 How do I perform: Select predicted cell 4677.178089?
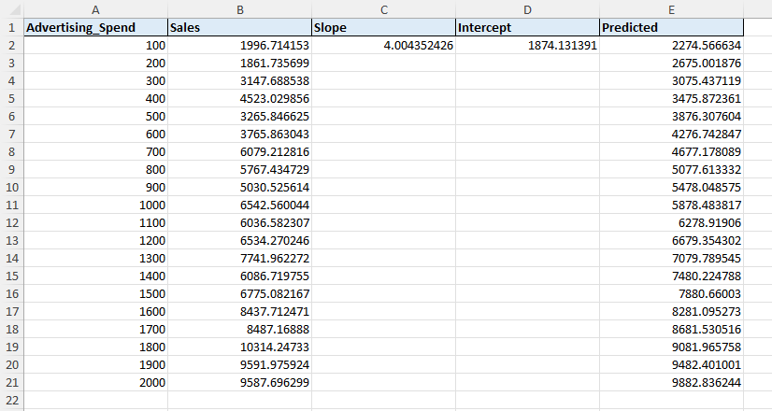[x=672, y=151]
